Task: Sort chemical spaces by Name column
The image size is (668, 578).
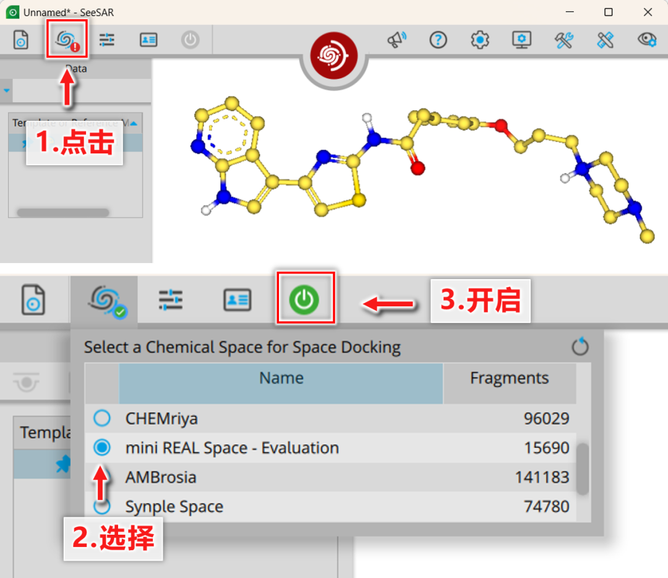Action: pyautogui.click(x=281, y=383)
